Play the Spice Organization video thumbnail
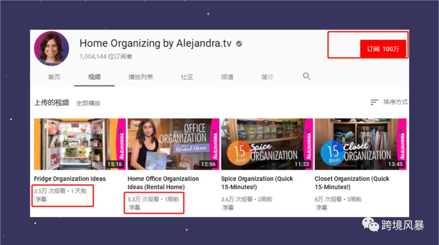This screenshot has width=439, height=245. tap(267, 144)
